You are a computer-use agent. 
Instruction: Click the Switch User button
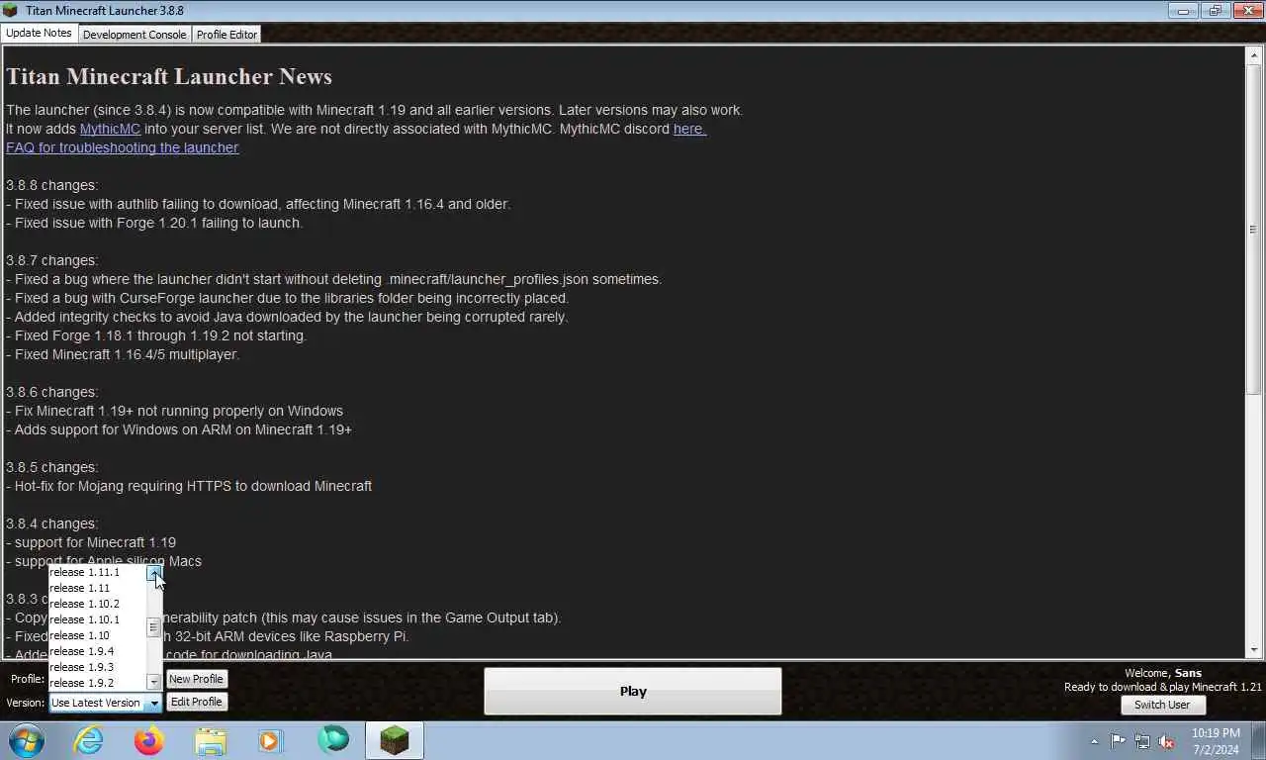[x=1162, y=705]
